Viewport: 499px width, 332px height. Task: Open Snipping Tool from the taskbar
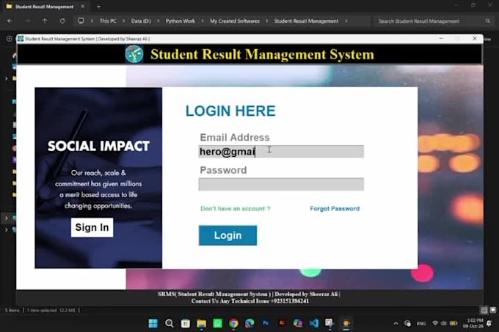click(x=329, y=323)
